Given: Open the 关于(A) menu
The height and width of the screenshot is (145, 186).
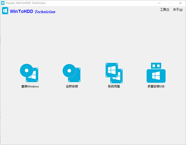Looking at the screenshot, I should pos(178,10).
